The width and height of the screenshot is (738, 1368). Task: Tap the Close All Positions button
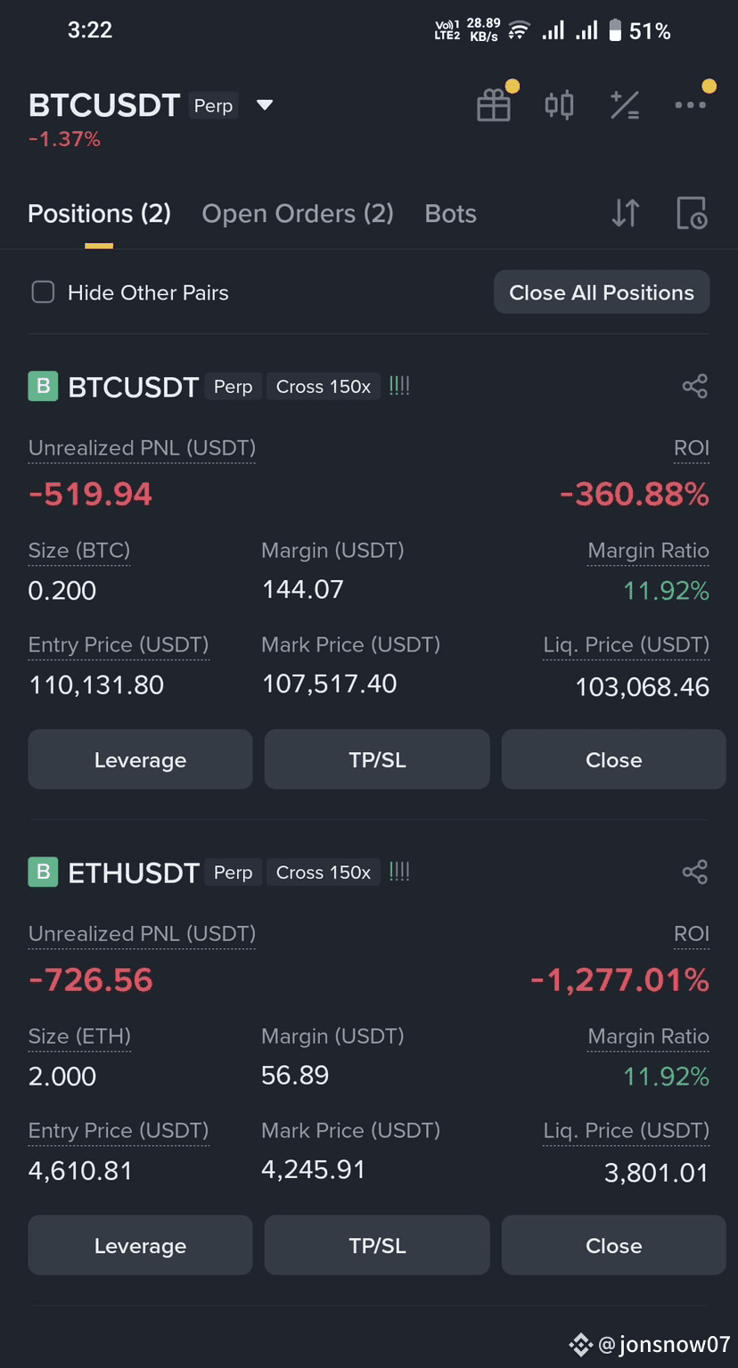[x=602, y=292]
